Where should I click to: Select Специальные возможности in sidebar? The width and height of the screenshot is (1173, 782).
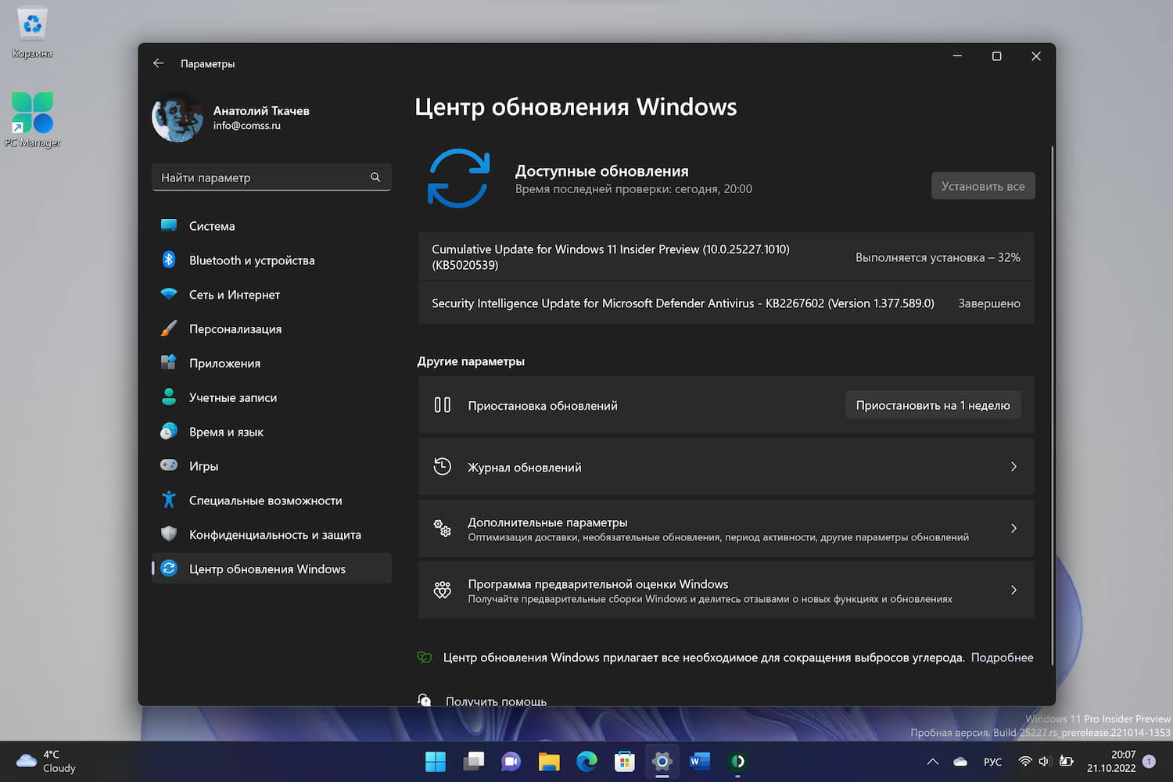(x=271, y=501)
